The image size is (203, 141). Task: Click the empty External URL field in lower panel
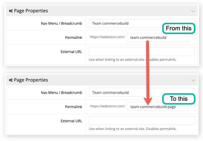pyautogui.click(x=142, y=121)
